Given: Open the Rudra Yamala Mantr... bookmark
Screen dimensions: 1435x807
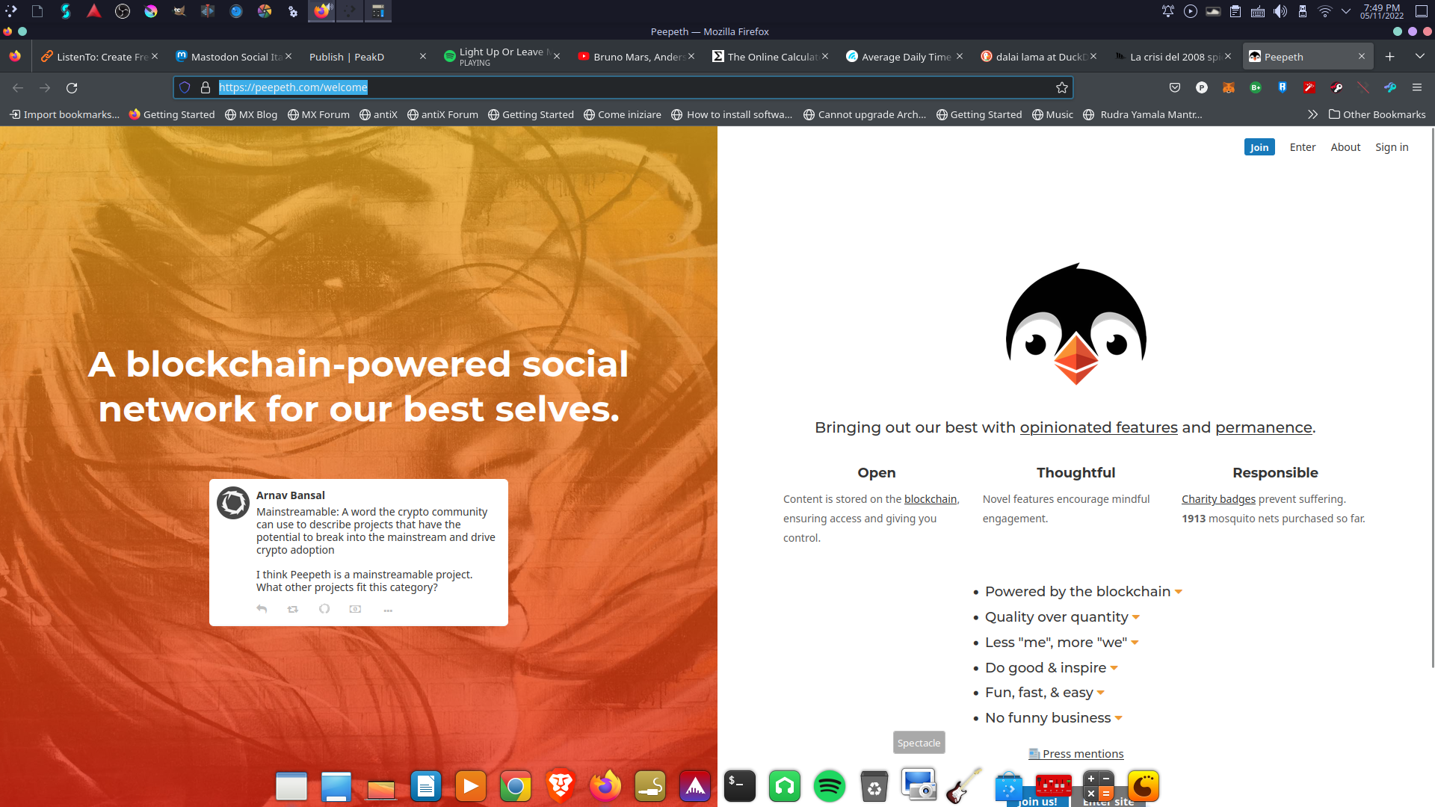Looking at the screenshot, I should (1143, 114).
